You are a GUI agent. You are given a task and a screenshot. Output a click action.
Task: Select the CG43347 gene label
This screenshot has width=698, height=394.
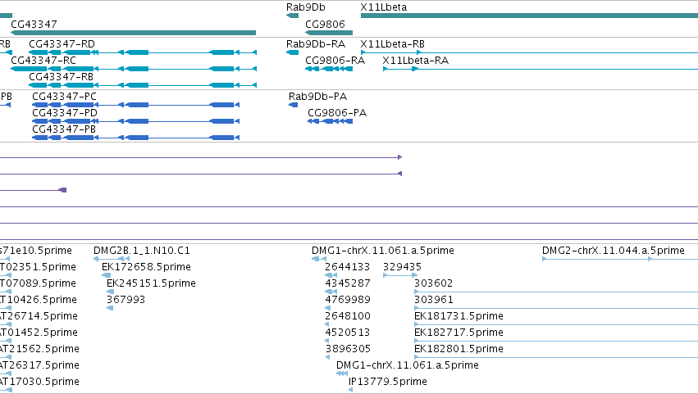34,24
